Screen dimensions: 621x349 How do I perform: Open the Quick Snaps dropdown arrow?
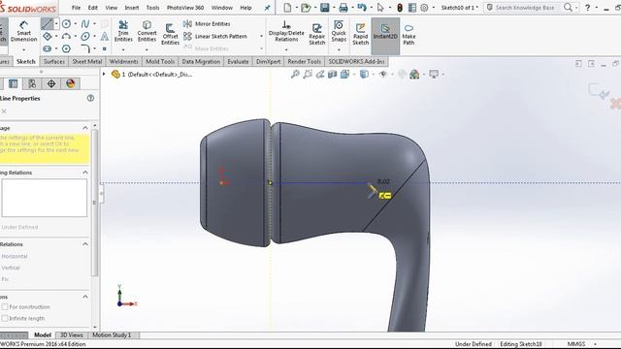[339, 49]
